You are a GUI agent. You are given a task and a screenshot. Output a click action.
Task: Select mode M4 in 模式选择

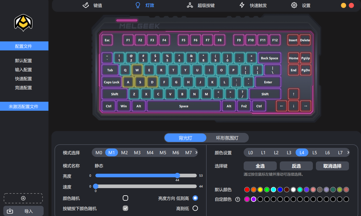(150, 152)
